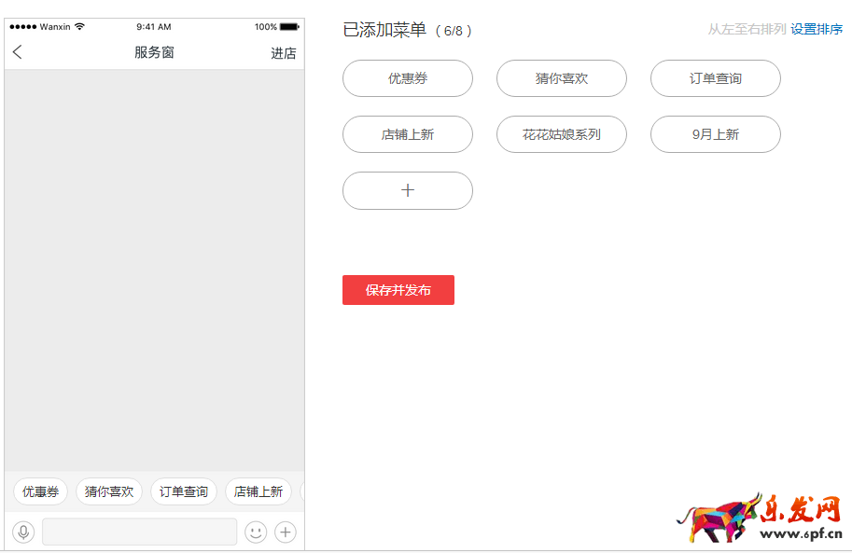
Task: Select the 花花姑娘系列 menu item
Action: 561,134
